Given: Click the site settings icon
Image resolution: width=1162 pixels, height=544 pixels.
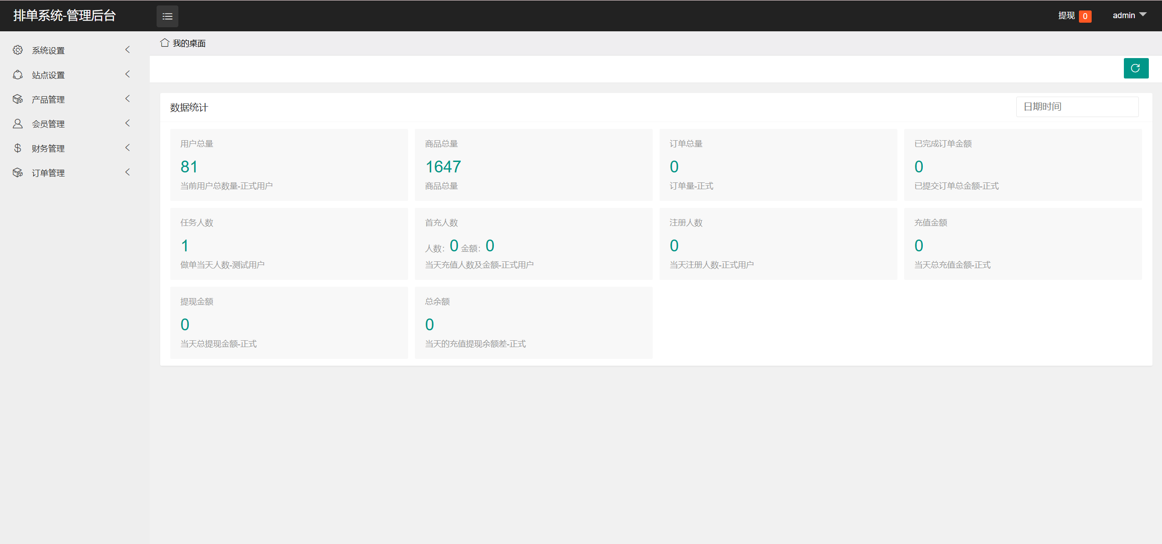Looking at the screenshot, I should [18, 74].
